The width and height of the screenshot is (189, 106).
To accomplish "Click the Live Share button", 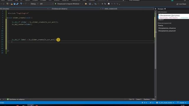I will [181, 4].
